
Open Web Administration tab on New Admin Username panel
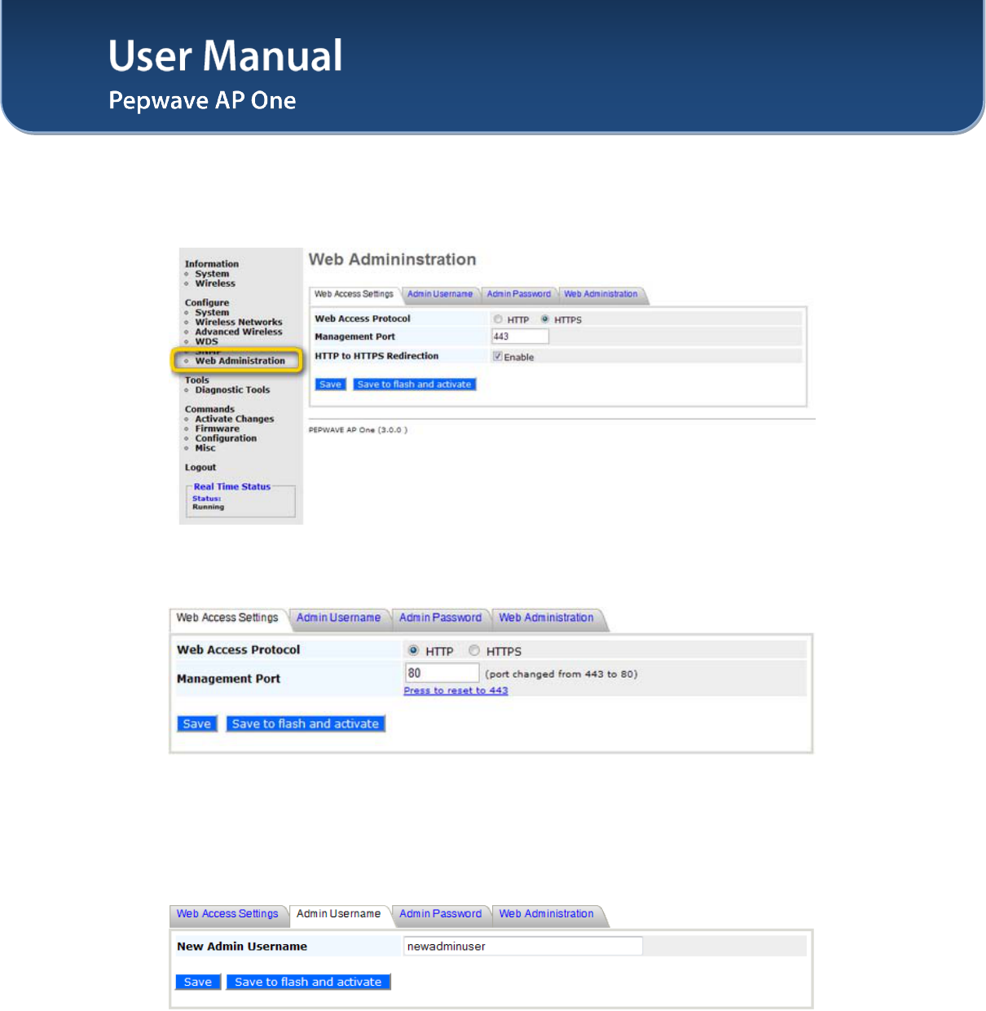(x=546, y=914)
